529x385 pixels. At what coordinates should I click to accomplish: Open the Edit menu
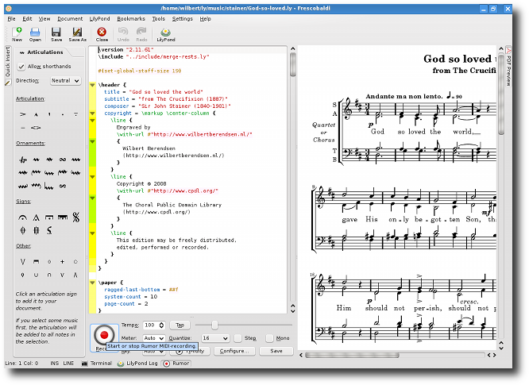[27, 18]
